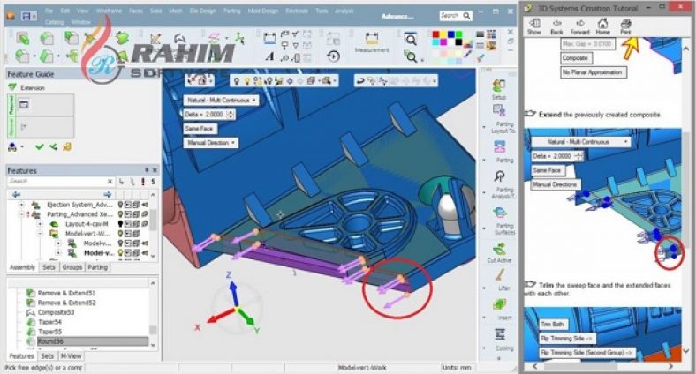Screen dimensions: 696x374
Task: Expand the Layout-4-cav-M tree node
Action: click(x=40, y=224)
